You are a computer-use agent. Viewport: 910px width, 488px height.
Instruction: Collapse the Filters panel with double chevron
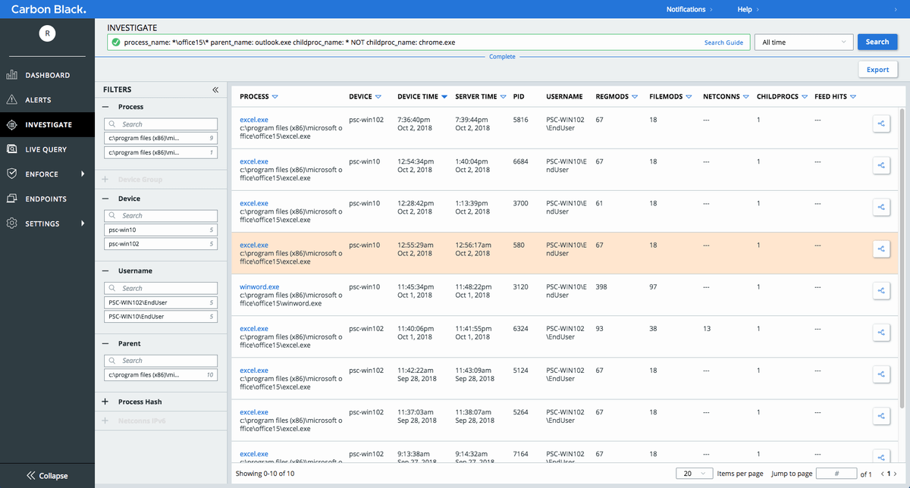215,89
